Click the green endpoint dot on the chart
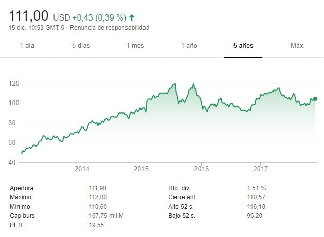 (x=315, y=99)
